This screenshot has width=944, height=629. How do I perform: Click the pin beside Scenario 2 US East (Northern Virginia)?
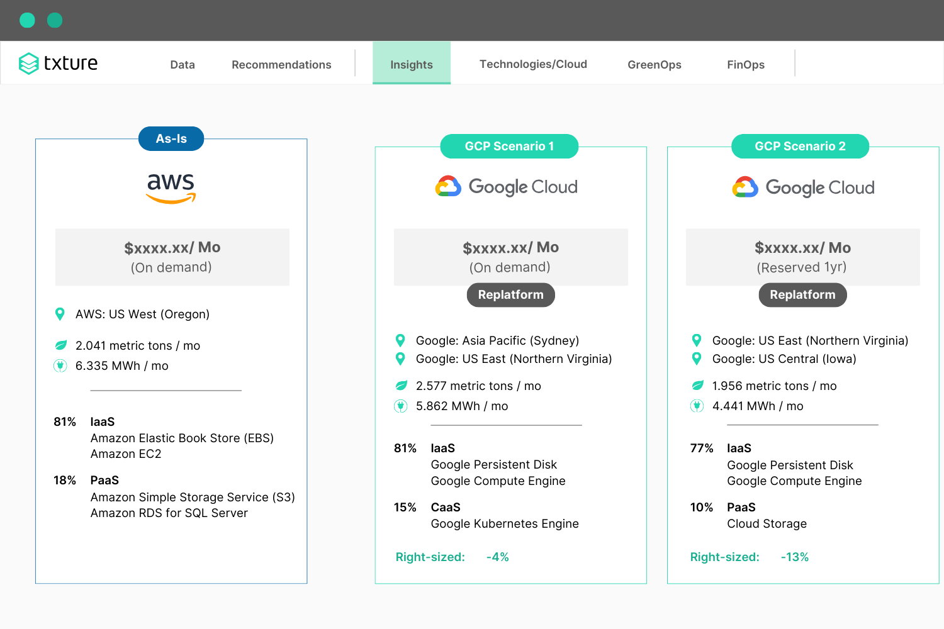[697, 340]
